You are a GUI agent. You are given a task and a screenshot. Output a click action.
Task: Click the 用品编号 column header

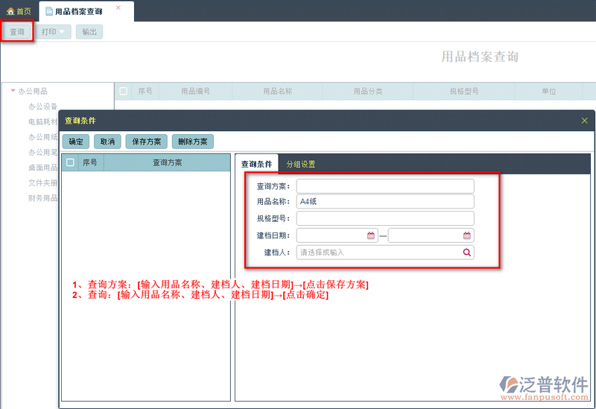(195, 91)
